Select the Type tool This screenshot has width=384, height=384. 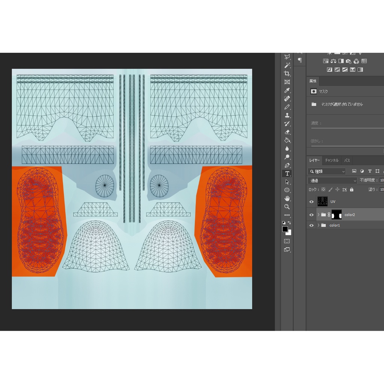[x=287, y=173]
